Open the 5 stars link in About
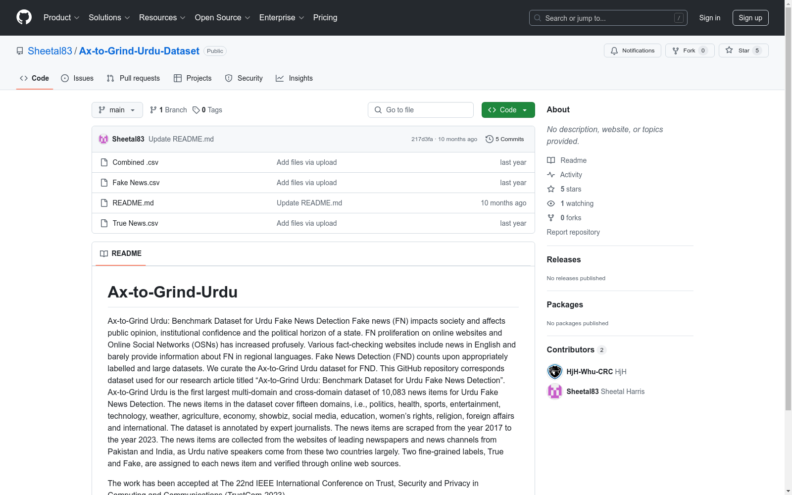The width and height of the screenshot is (792, 495). tap(571, 189)
